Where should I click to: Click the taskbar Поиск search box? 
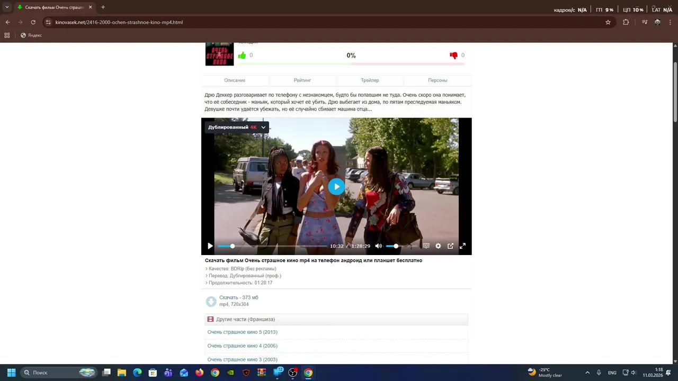60,373
